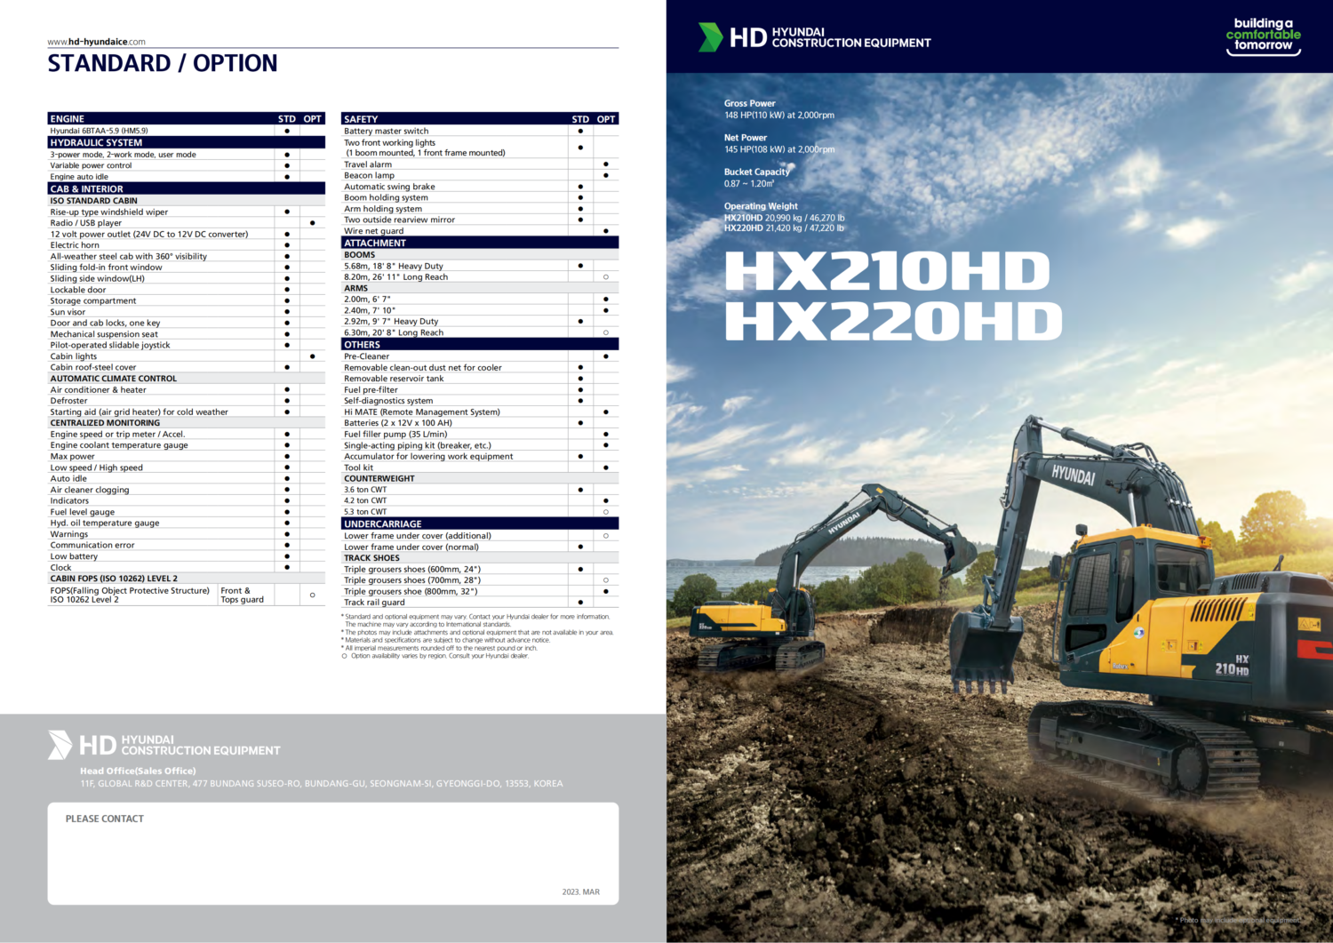This screenshot has width=1333, height=943.
Task: Select the SAFETY section header
Action: click(480, 118)
